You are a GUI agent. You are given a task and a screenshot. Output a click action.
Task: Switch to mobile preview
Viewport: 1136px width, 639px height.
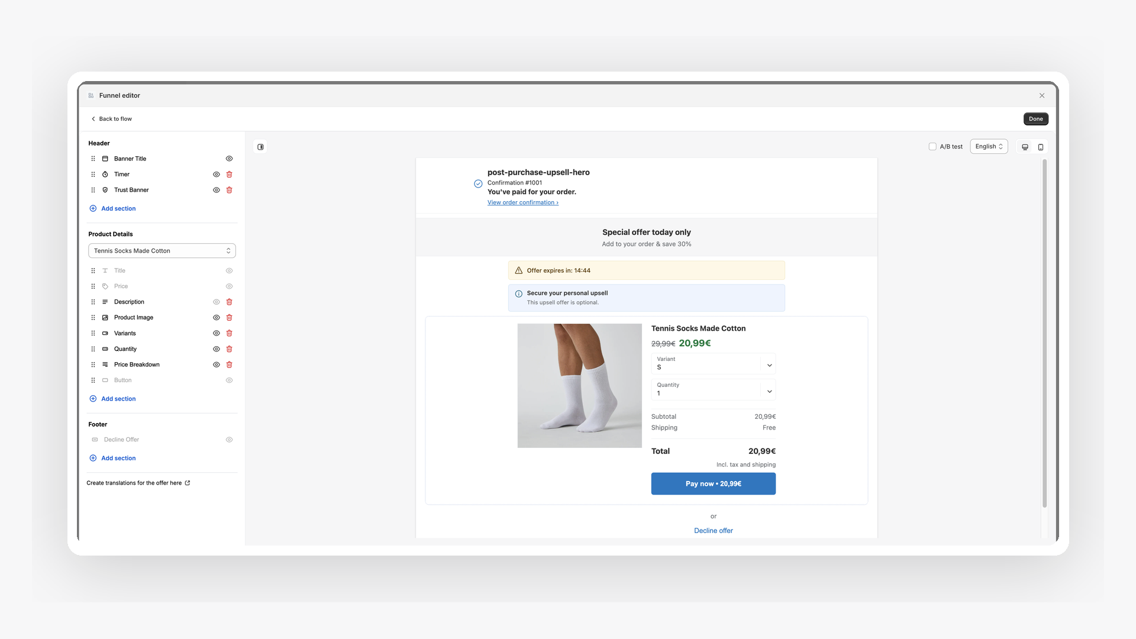click(x=1041, y=147)
